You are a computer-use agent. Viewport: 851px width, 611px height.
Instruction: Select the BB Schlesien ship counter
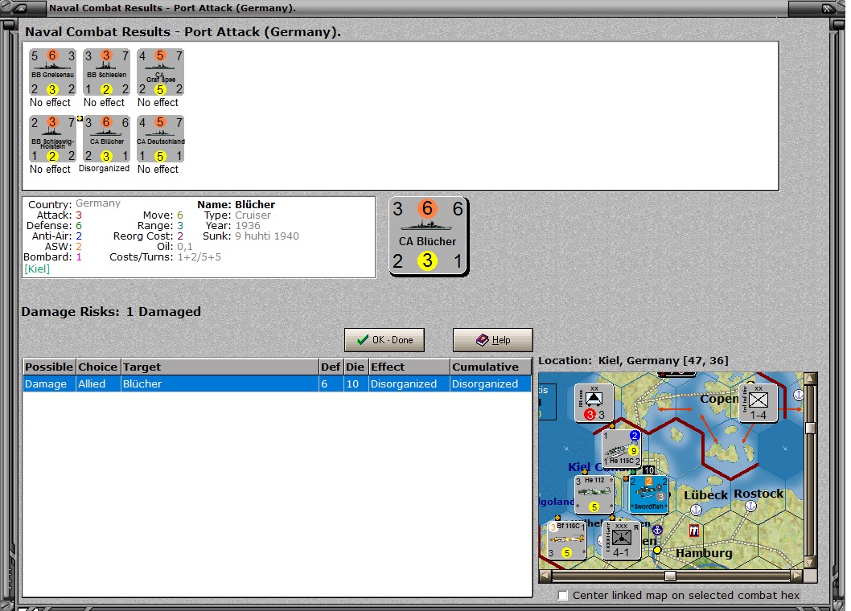(x=106, y=72)
